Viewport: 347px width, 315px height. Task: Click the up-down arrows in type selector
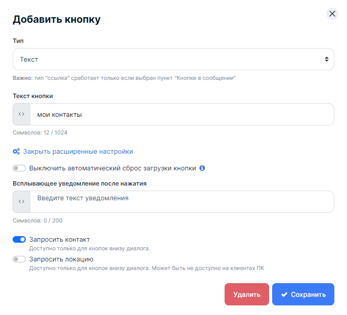327,59
